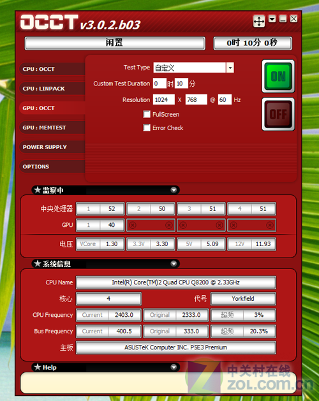Enable the Error Check checkbox

coord(147,128)
